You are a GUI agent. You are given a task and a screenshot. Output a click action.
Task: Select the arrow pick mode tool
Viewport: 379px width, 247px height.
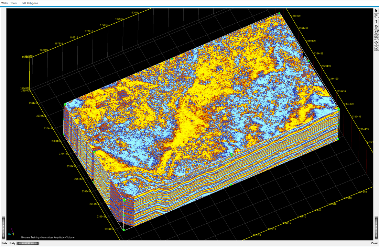pos(376,11)
